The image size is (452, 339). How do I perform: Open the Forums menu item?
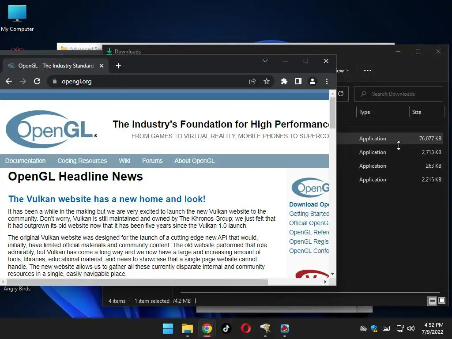pyautogui.click(x=152, y=161)
